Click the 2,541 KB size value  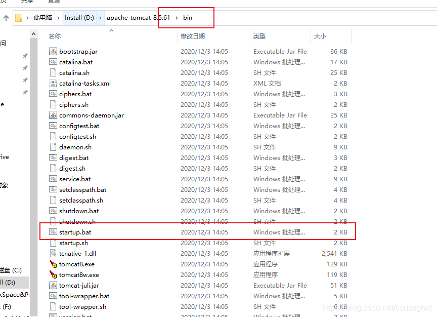(334, 253)
